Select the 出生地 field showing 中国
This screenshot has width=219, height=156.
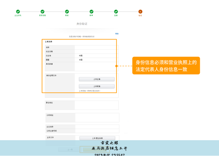tap(96, 56)
